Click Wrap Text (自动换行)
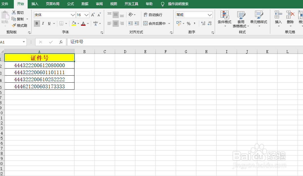303x176 pixels. click(x=153, y=15)
